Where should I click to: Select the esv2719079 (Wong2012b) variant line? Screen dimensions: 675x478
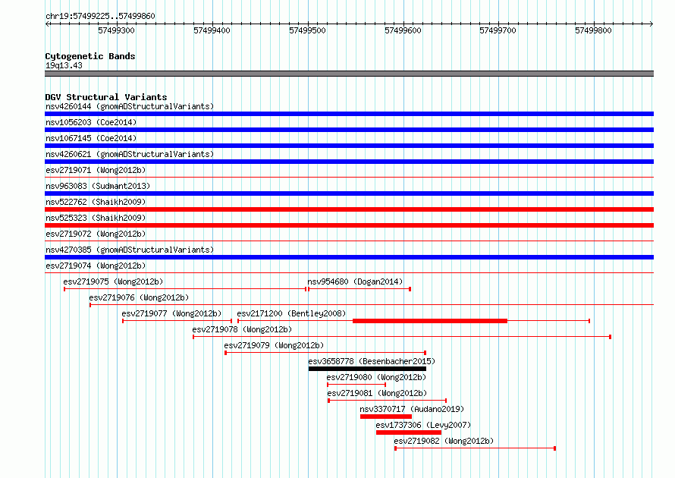325,353
